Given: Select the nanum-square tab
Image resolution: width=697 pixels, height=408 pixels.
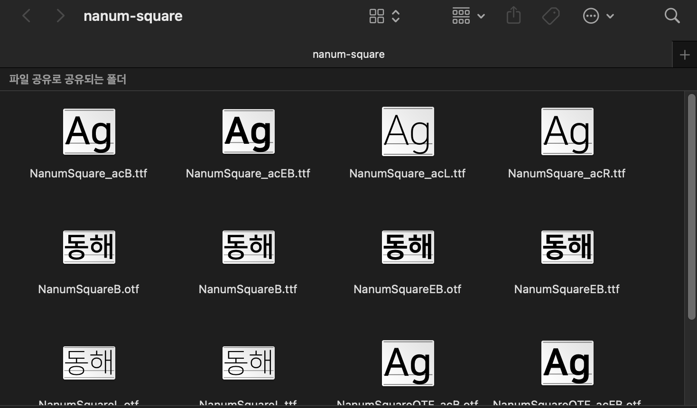Looking at the screenshot, I should (x=336, y=55).
